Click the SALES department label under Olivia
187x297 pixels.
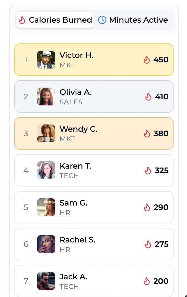coord(71,102)
